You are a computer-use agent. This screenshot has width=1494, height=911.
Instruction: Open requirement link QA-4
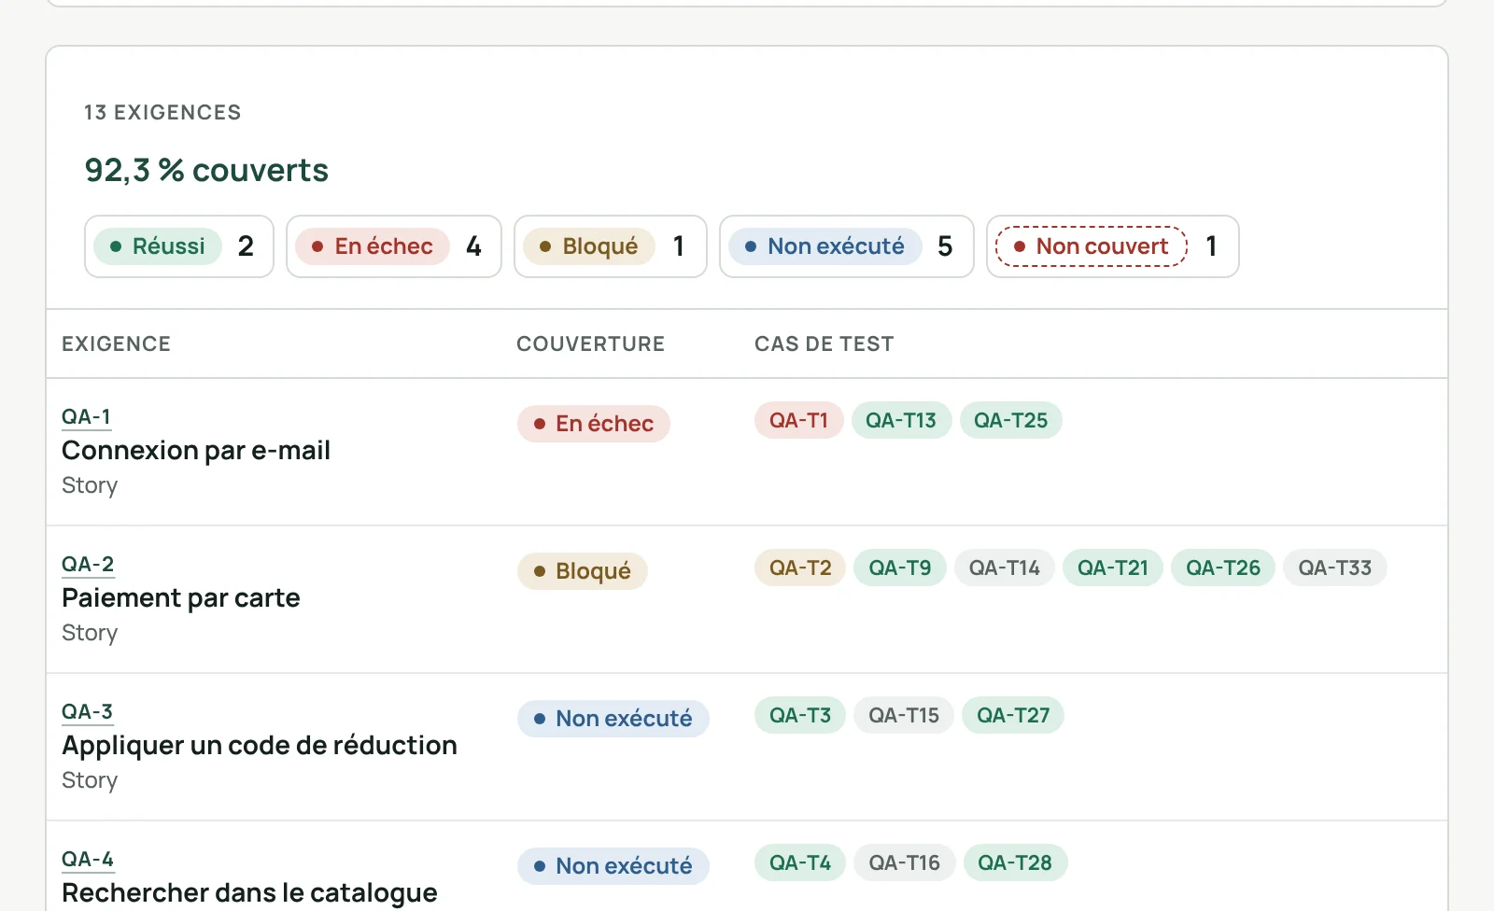tap(88, 859)
